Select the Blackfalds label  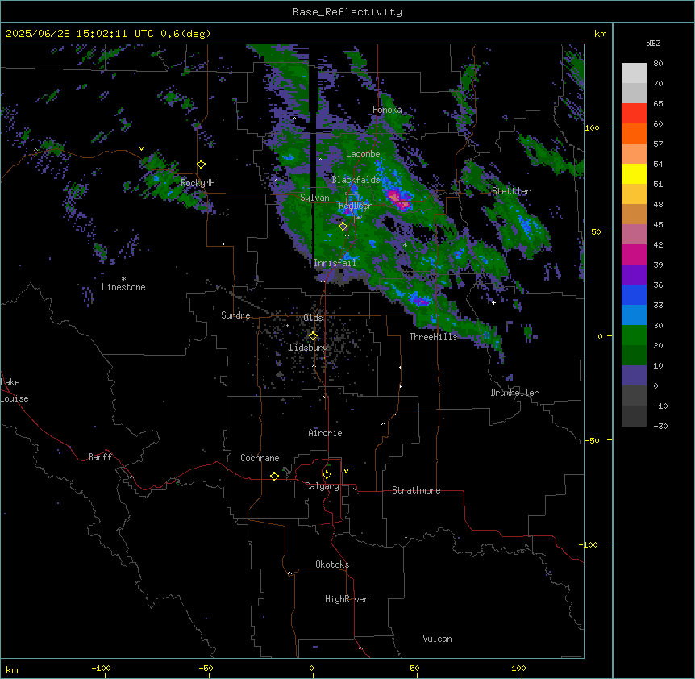coord(356,180)
